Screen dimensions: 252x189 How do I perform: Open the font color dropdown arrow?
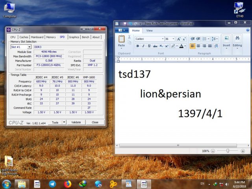(185, 46)
